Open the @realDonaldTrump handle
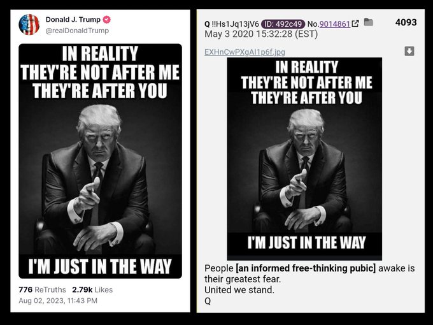The width and height of the screenshot is (433, 325). [77, 31]
